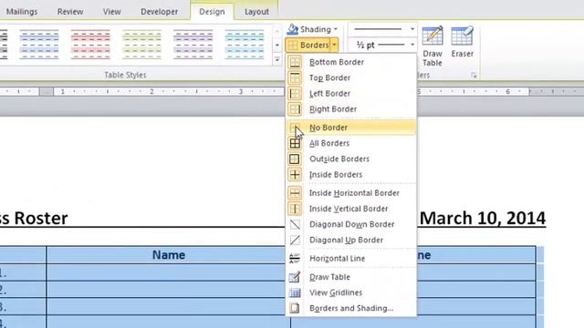
Task: Click the All Borders grid icon
Action: [295, 143]
